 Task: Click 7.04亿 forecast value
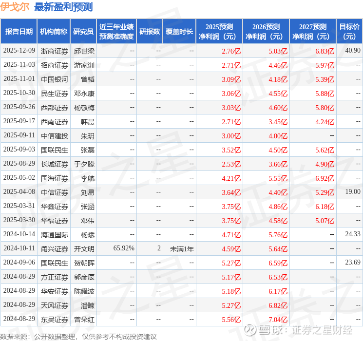[x=278, y=319]
